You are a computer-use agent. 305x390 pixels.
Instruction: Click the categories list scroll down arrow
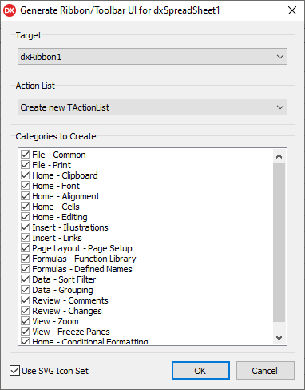[279, 338]
